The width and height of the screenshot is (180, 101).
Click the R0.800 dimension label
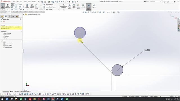pos(147,50)
